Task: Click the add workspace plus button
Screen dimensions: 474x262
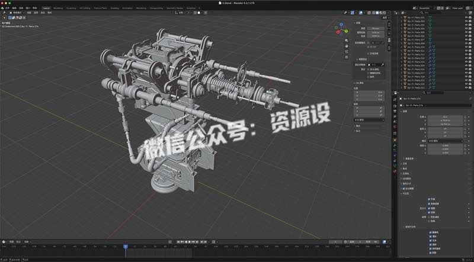Action: 199,8
